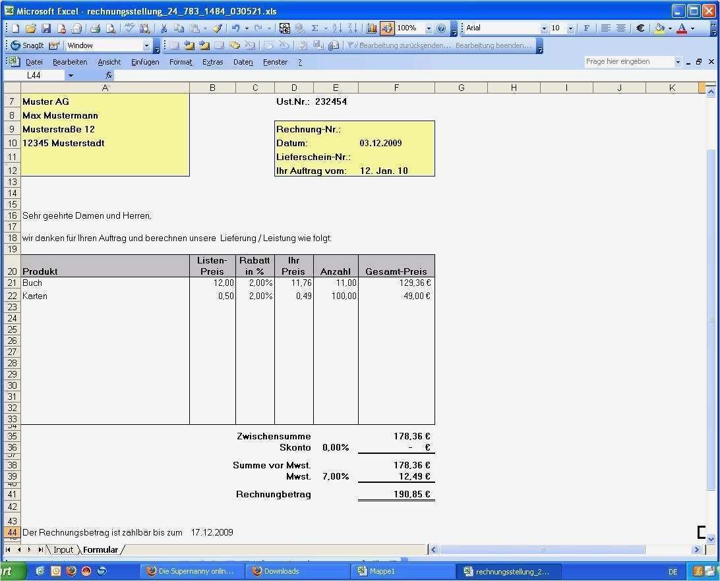This screenshot has height=581, width=720.
Task: Switch to the Input sheet tab
Action: 63,549
